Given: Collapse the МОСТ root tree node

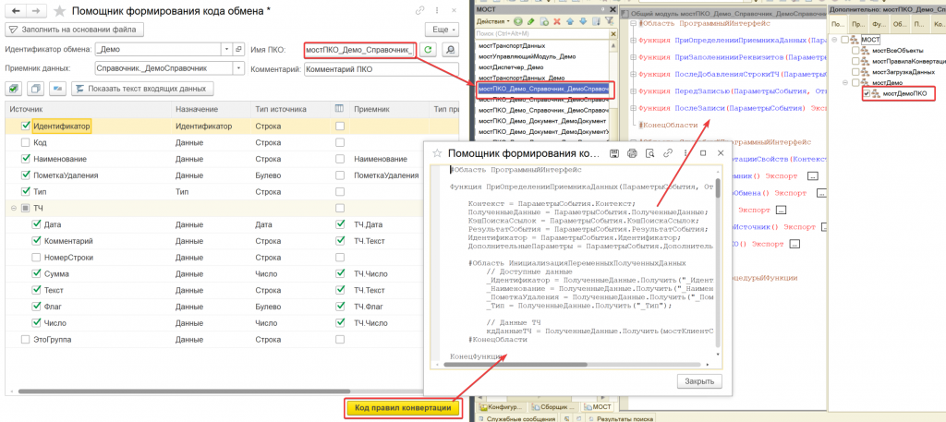Looking at the screenshot, I should pyautogui.click(x=834, y=40).
